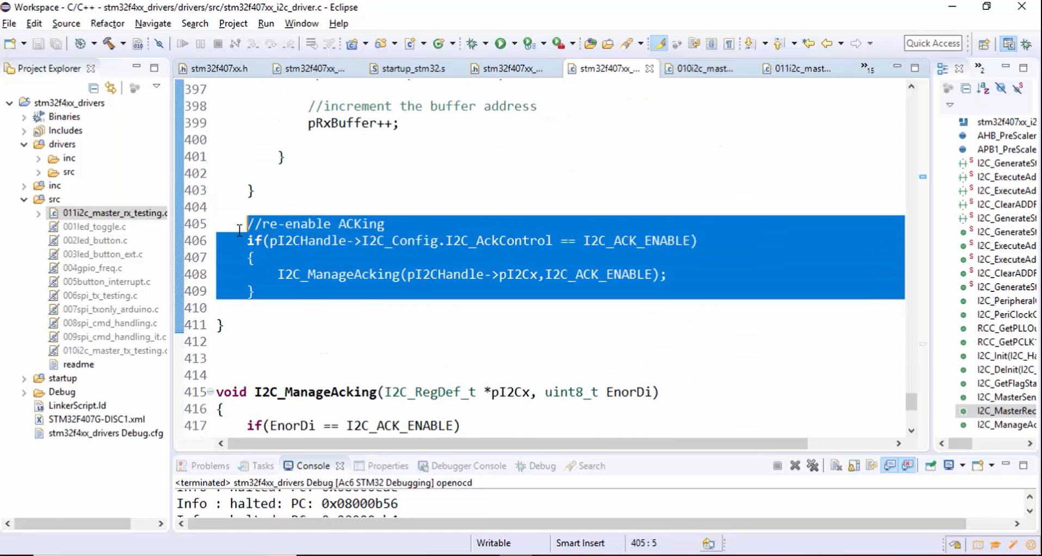Viewport: 1042px width, 556px height.
Task: Click Remove All Terminated Launches icon in Console
Action: coord(812,466)
